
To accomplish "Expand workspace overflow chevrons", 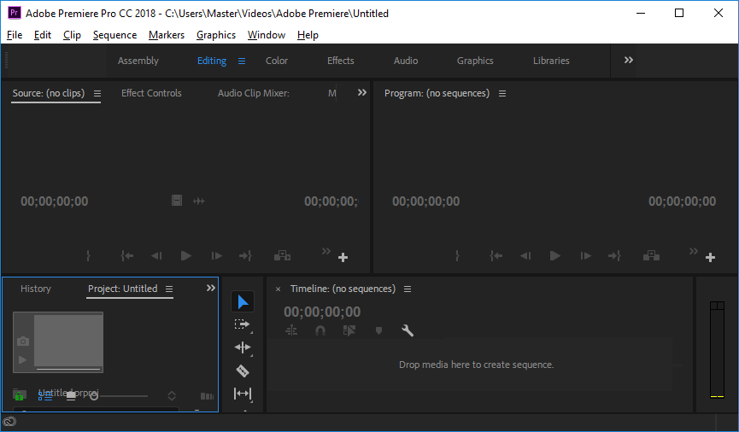I will pyautogui.click(x=629, y=60).
